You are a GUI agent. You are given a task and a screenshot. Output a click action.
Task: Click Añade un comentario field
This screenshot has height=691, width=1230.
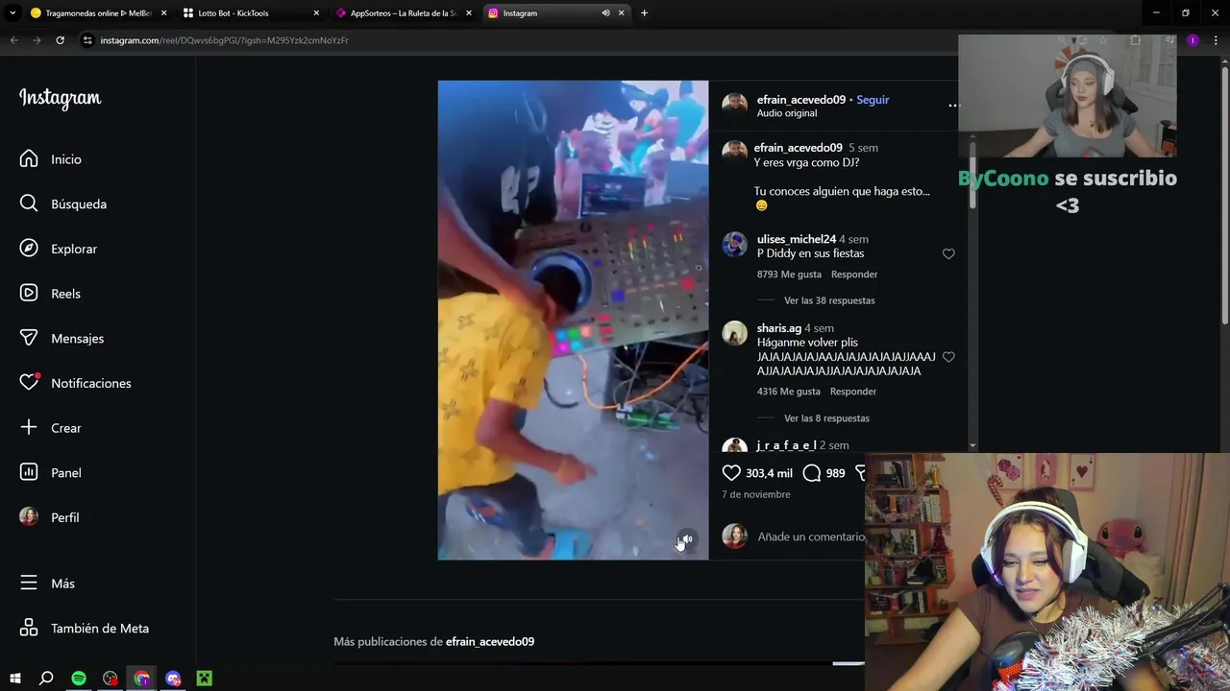point(811,536)
